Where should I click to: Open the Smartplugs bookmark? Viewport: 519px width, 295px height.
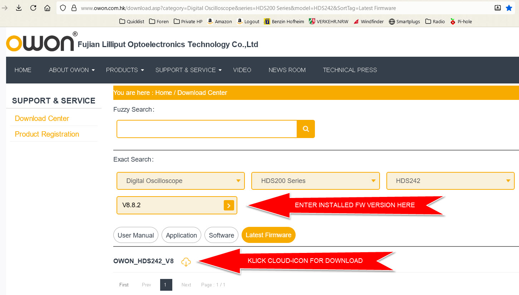tap(405, 21)
